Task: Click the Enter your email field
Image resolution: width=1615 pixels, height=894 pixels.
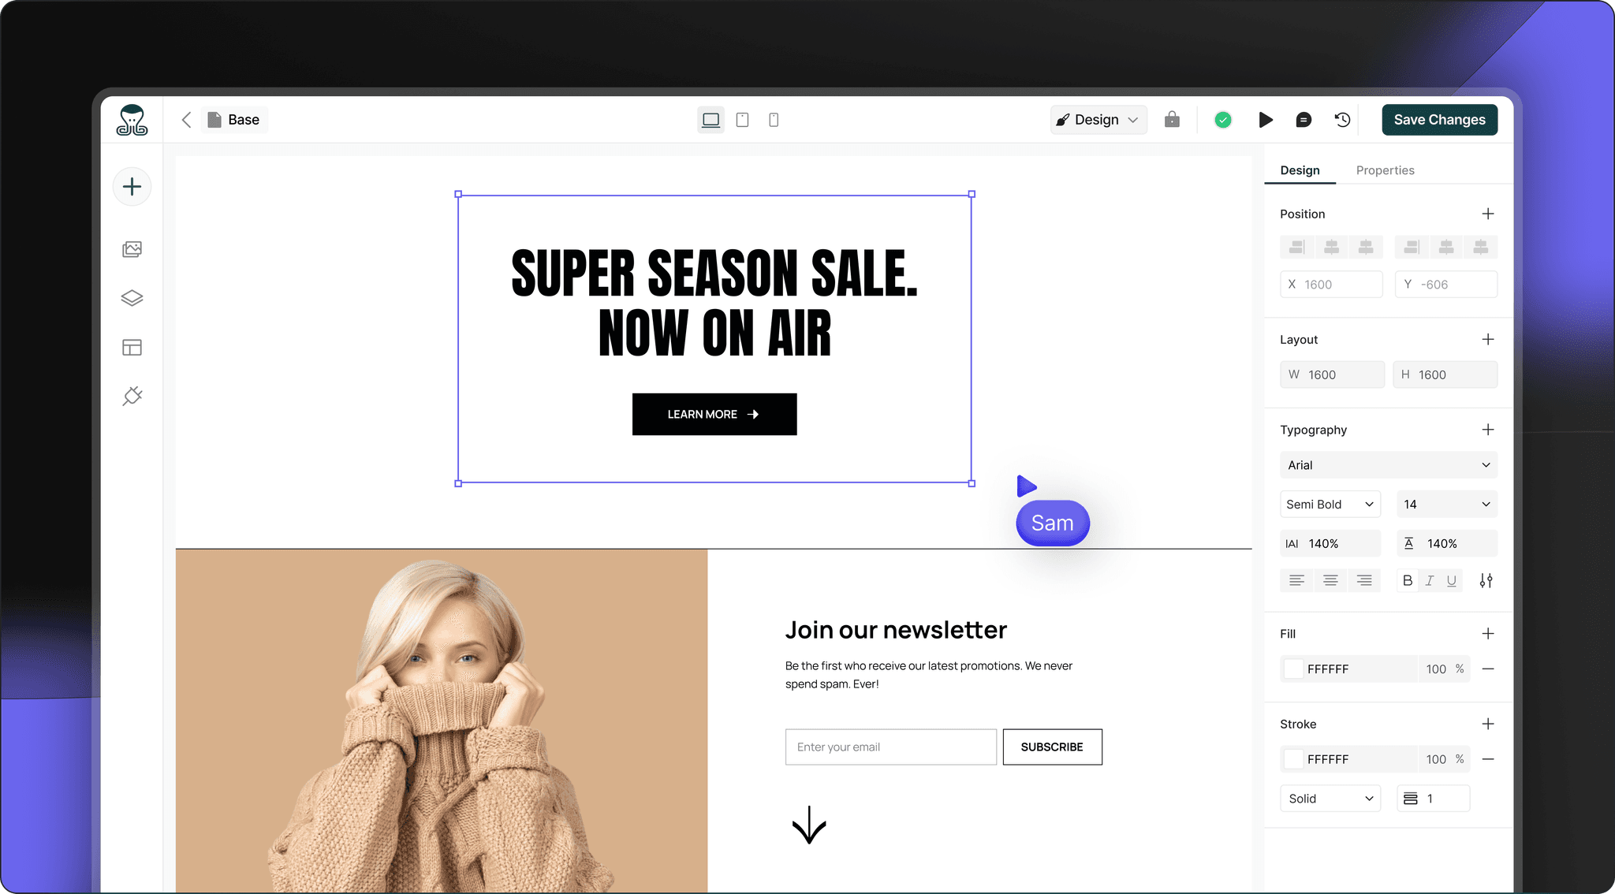Action: click(890, 747)
